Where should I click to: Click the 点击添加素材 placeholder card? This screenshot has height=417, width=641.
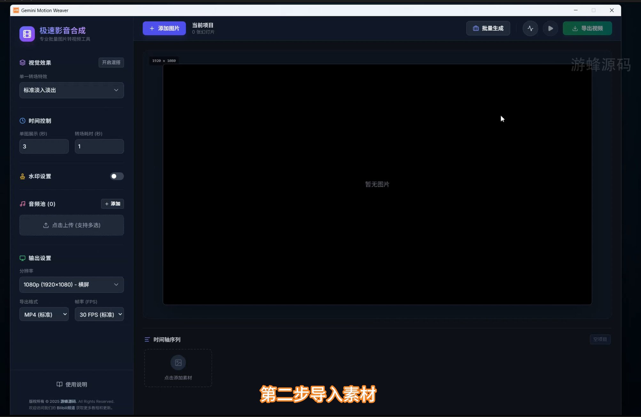pos(178,368)
